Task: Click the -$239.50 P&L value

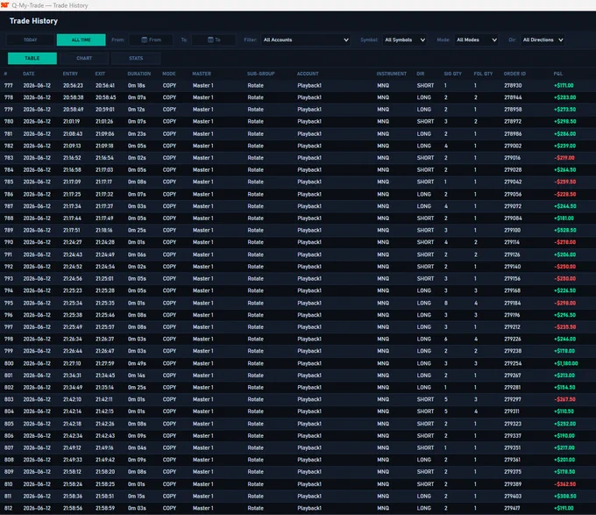Action: tap(564, 182)
